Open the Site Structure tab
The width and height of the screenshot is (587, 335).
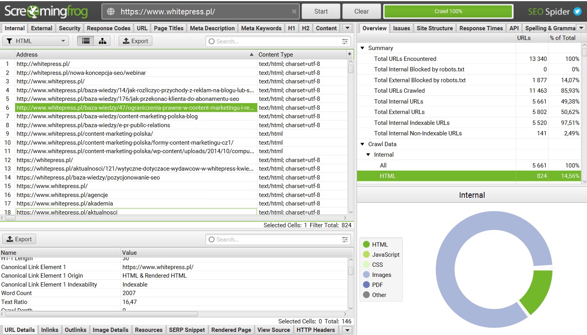click(x=435, y=28)
